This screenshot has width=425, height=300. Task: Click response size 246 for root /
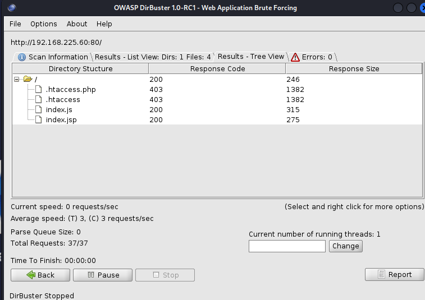point(293,79)
